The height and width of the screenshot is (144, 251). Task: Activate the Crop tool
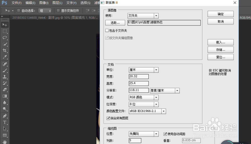[x=5, y=50]
